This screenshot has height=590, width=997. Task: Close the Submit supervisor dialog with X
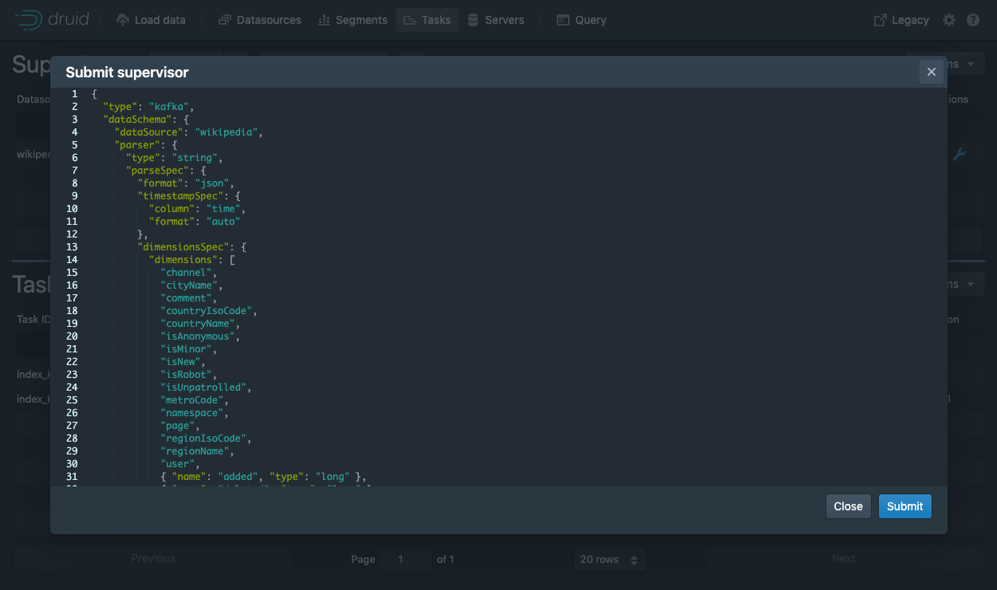(931, 72)
